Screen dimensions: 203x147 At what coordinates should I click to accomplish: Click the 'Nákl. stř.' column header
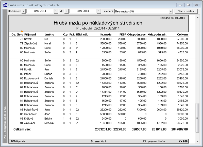pos(82,35)
